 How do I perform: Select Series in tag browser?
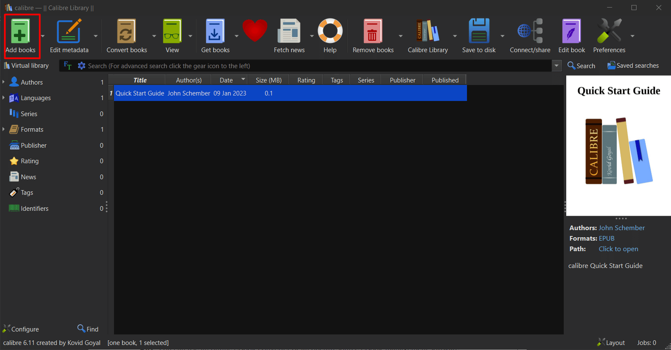coord(29,114)
